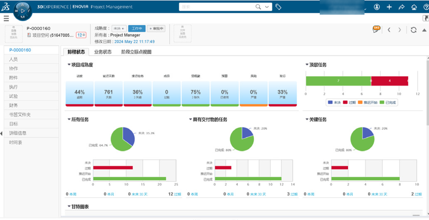This screenshot has height=220, width=429.
Task: Click the plus add icon
Action: (x=389, y=7)
